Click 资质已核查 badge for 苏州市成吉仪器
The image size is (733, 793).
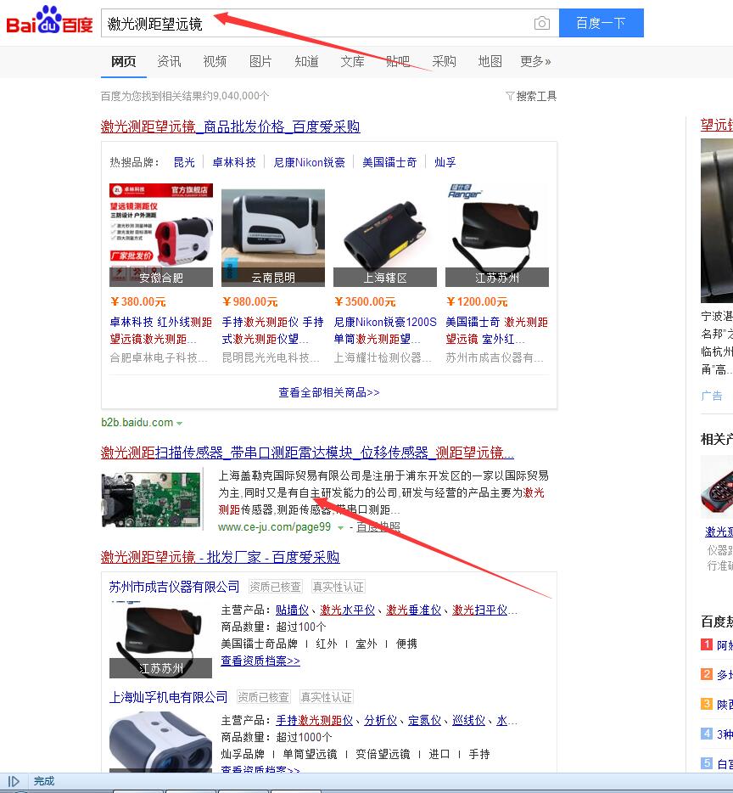tap(276, 587)
